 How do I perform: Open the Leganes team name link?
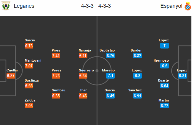[24, 6]
